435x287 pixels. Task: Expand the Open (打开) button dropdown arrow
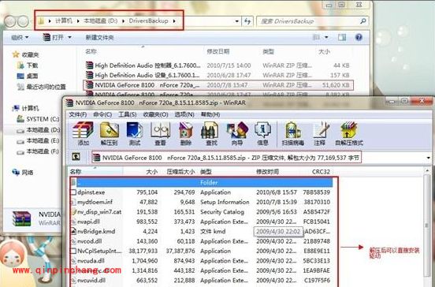click(x=69, y=37)
